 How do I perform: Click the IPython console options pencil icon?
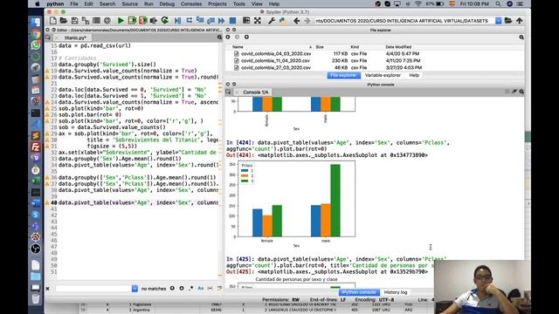tap(514, 92)
